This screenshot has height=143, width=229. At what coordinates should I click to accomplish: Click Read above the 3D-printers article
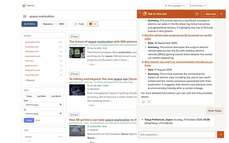point(74,115)
